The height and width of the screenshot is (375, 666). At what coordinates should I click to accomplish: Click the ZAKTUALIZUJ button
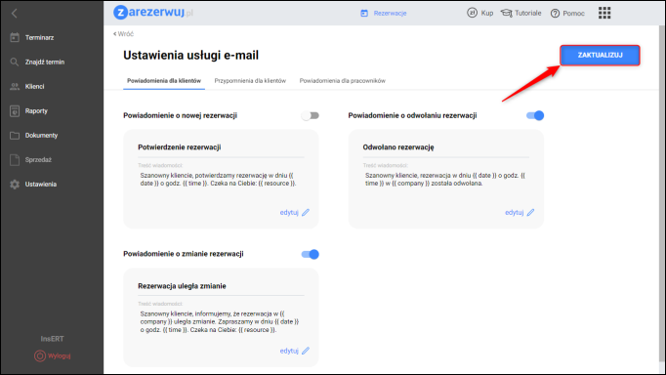click(600, 56)
